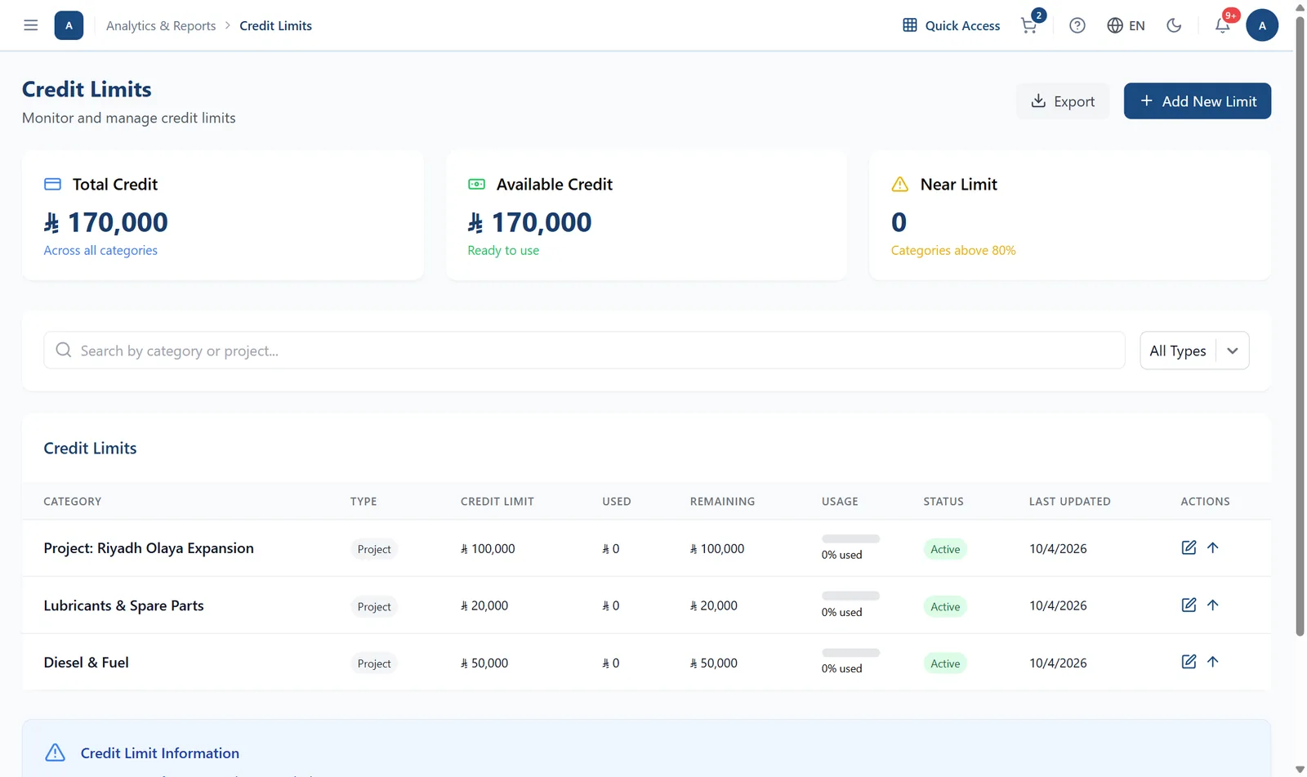This screenshot has width=1307, height=777.
Task: Open the help question mark icon
Action: [1077, 25]
